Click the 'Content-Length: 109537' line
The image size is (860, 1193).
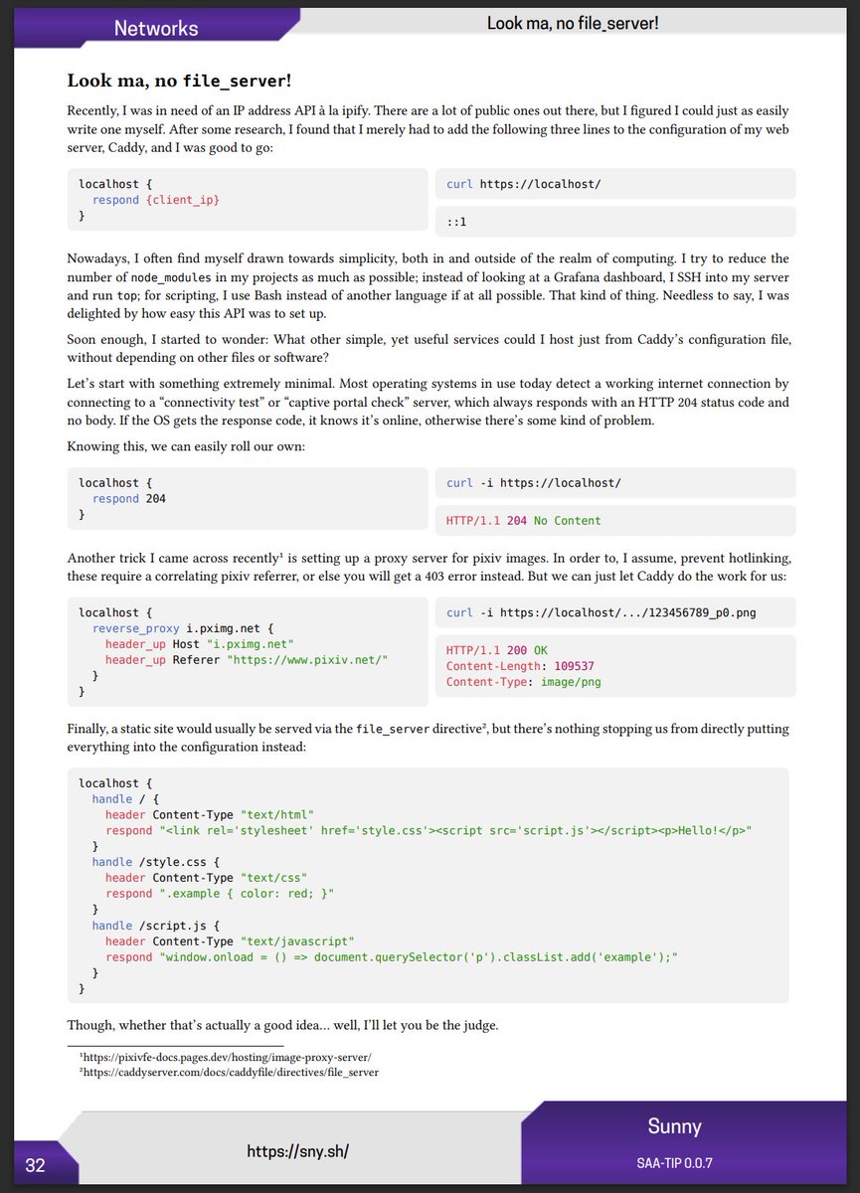tap(520, 667)
